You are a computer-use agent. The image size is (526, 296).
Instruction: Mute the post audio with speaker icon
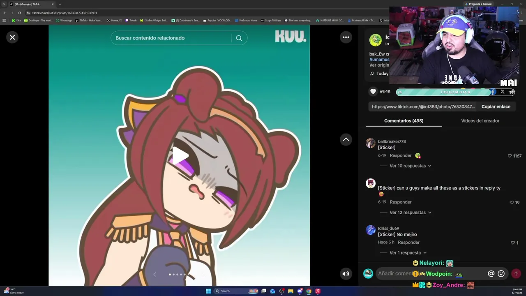(x=346, y=273)
